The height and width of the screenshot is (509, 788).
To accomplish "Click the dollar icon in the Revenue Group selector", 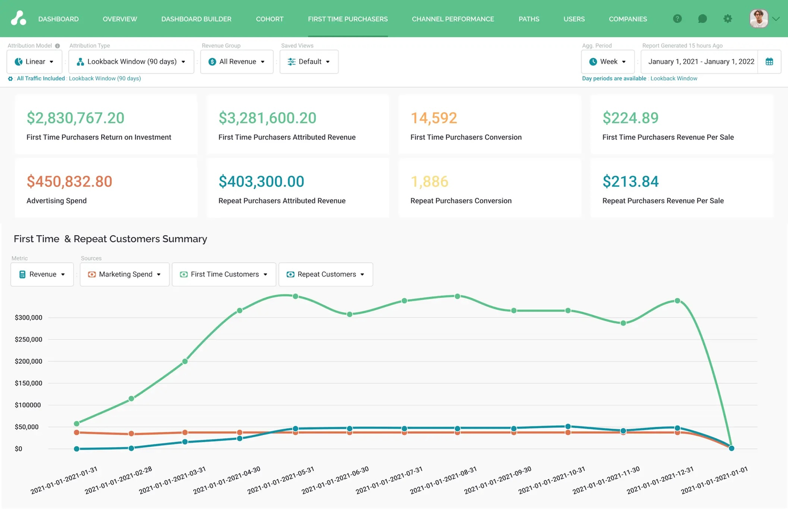I will (x=213, y=61).
